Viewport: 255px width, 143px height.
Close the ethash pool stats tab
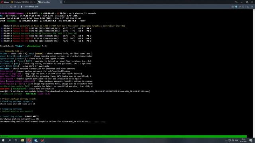click(35, 2)
